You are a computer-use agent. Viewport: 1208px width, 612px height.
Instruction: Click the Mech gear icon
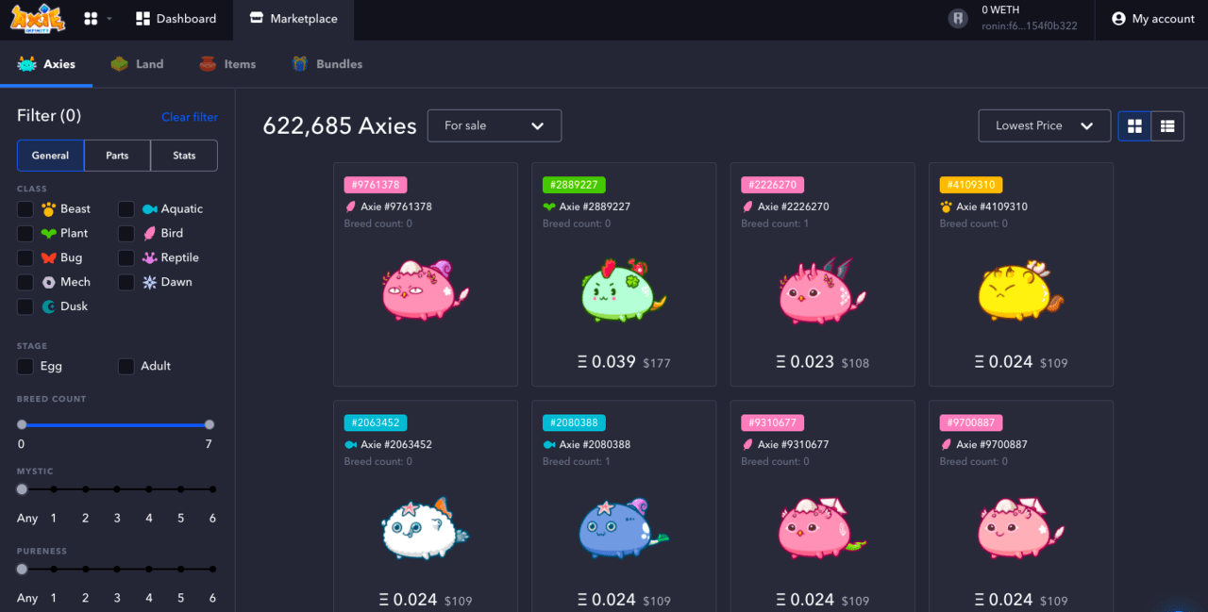49,283
